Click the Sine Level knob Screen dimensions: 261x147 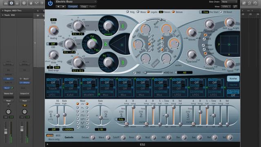192,54
